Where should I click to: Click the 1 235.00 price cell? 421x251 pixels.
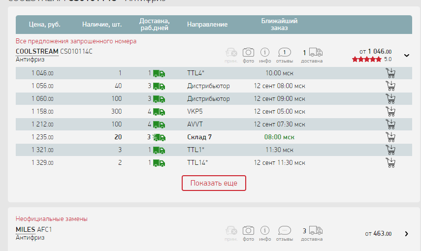point(42,137)
